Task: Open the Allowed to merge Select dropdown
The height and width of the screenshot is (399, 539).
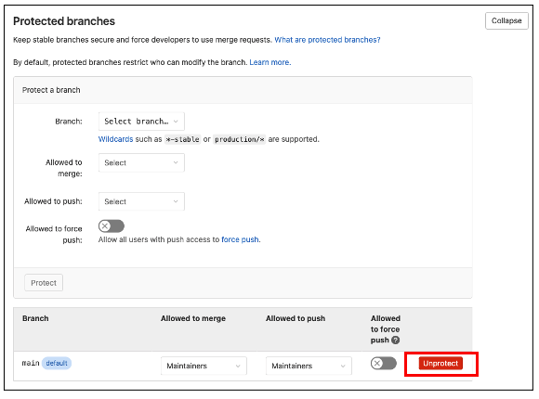Action: click(x=141, y=162)
